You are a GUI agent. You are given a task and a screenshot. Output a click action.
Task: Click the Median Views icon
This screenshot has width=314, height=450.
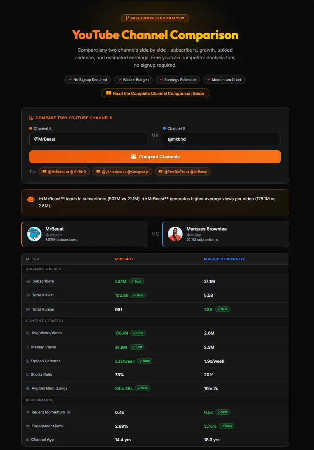28,347
